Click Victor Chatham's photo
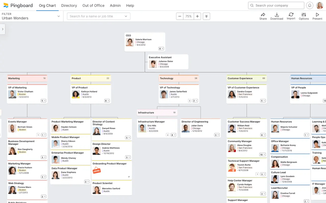Screen dimensions: 326x203 [12, 94]
